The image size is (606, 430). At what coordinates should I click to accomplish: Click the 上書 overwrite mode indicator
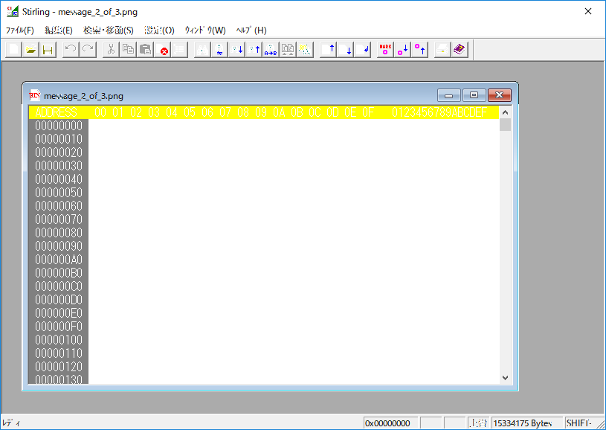478,423
